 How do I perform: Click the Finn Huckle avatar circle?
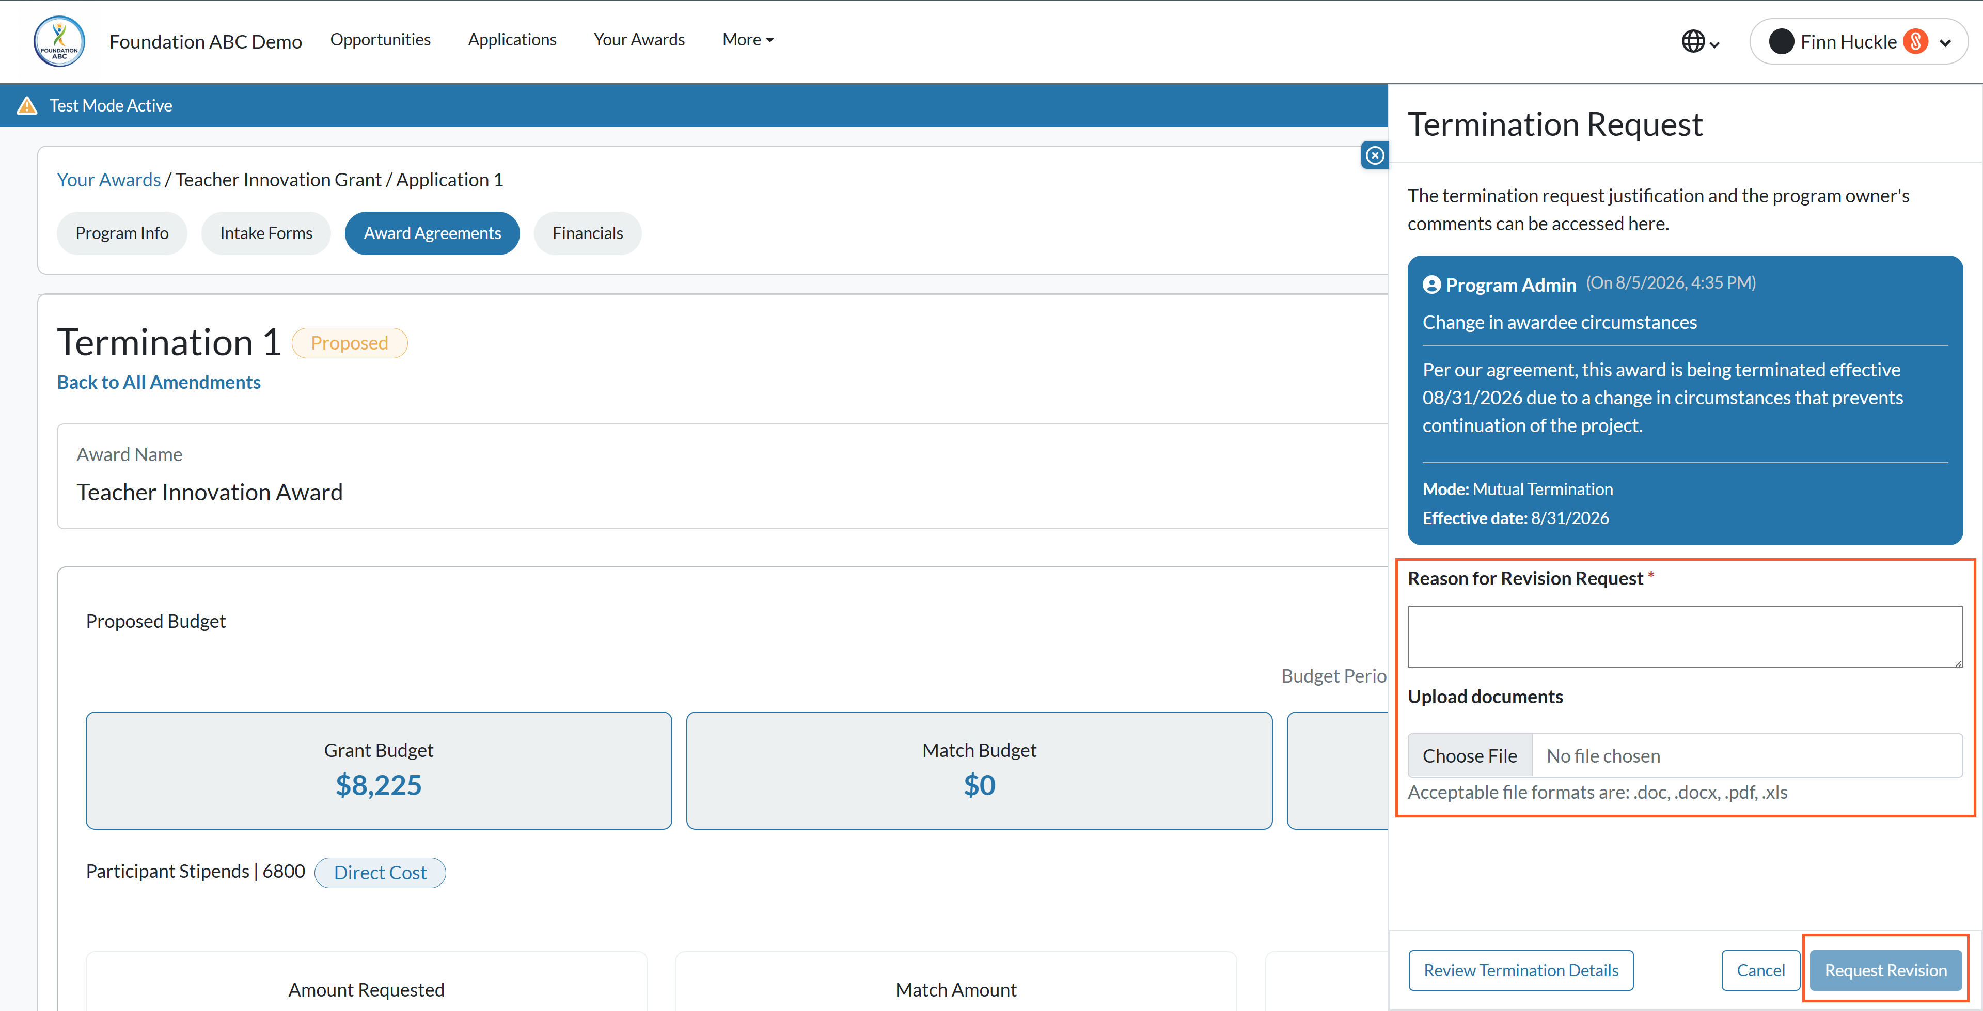click(x=1781, y=42)
